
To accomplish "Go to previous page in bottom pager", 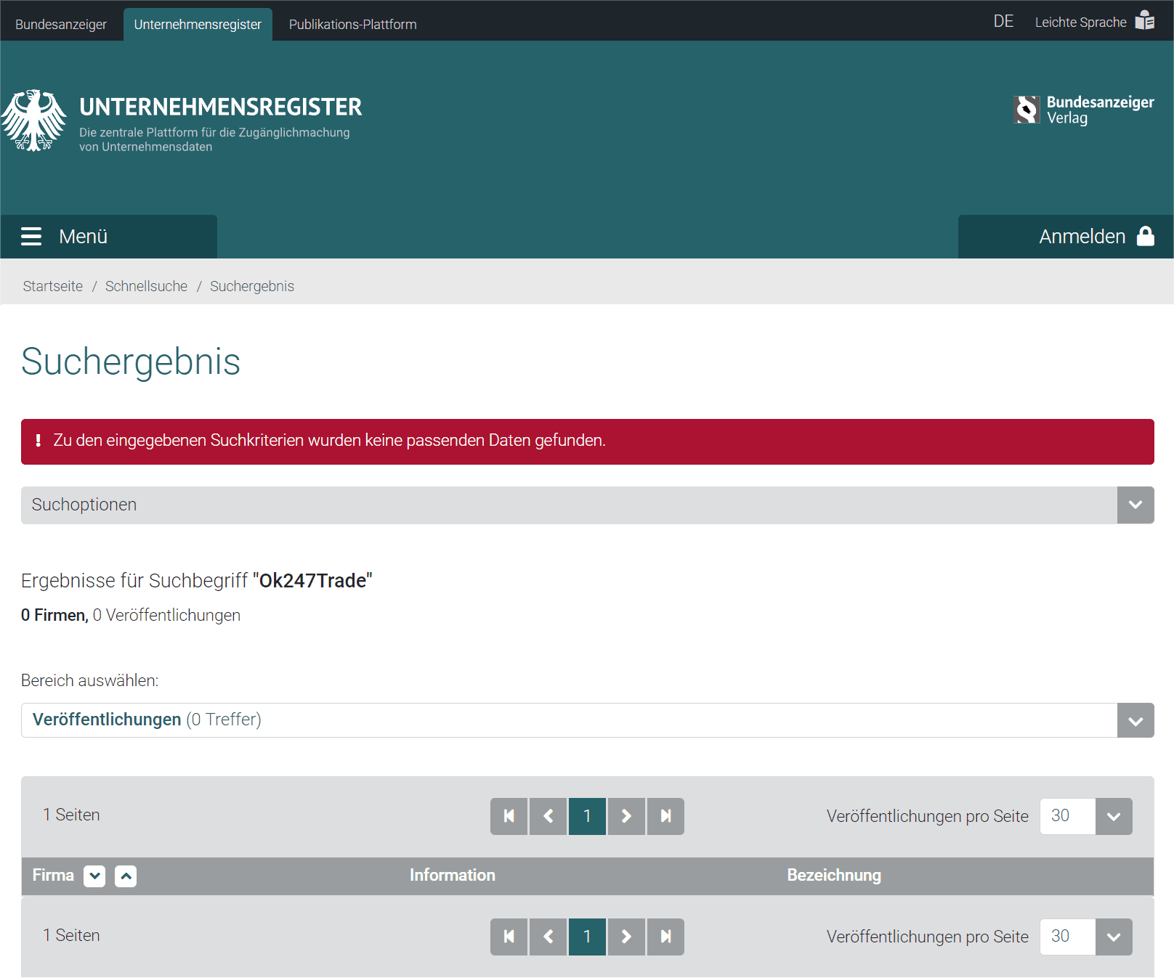I will click(548, 937).
